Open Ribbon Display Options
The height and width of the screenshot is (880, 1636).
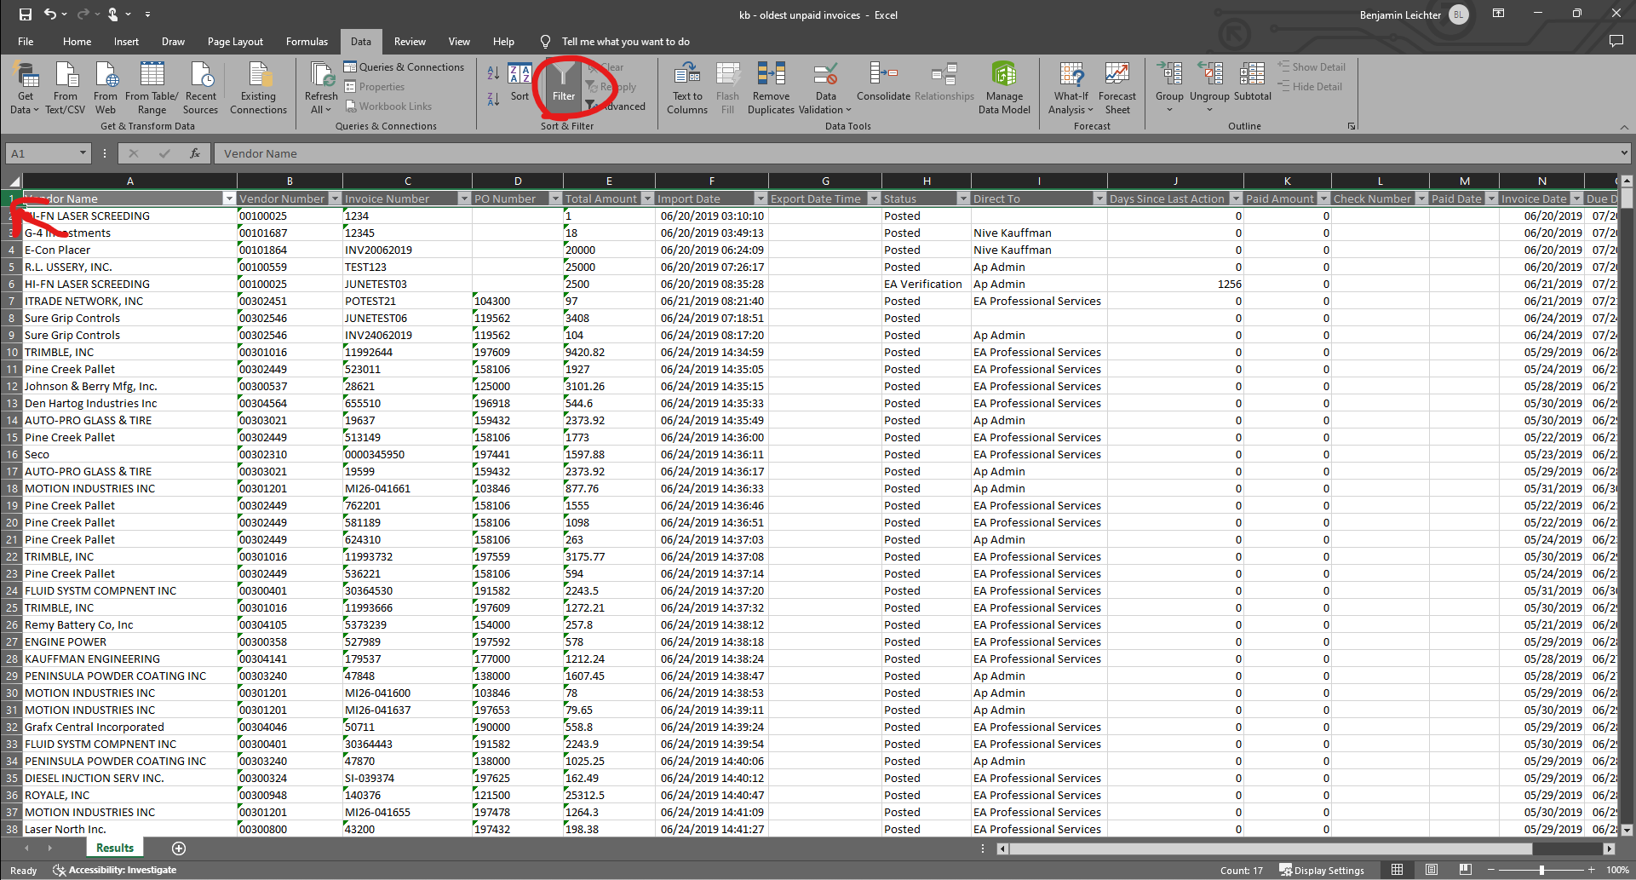click(x=1499, y=14)
